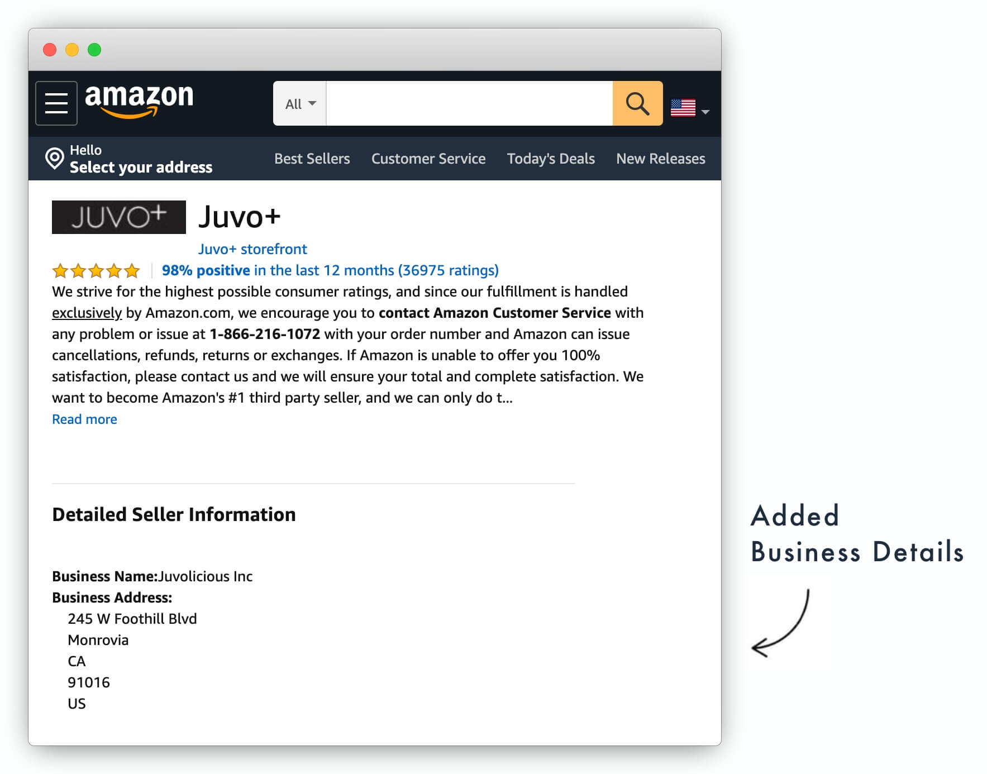Click the search text field
The height and width of the screenshot is (774, 987).
(x=469, y=104)
